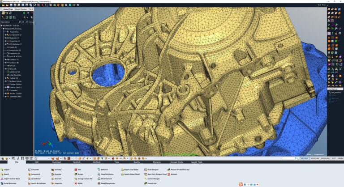Choose the red X Delete tool
344x187 pixels.
point(78,183)
